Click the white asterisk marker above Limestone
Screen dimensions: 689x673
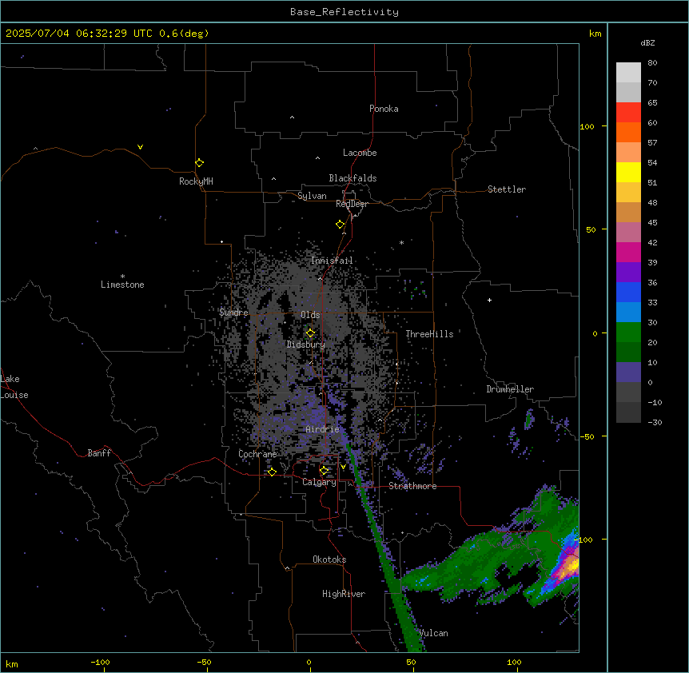(x=122, y=277)
